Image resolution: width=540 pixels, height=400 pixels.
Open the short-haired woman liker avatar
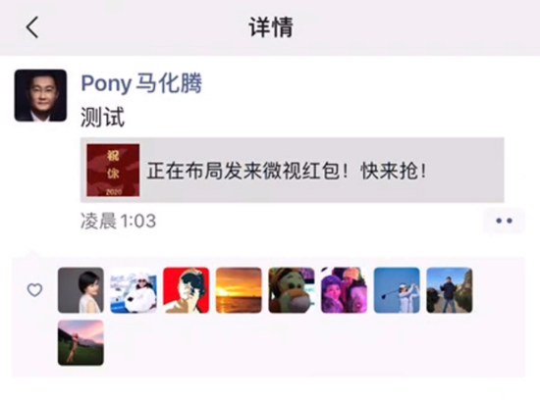81,290
